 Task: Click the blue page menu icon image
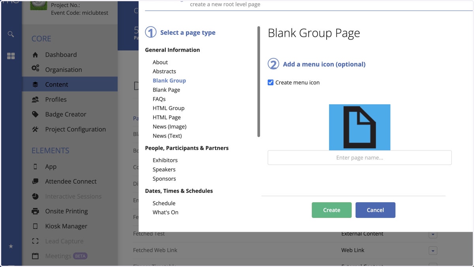[359, 127]
